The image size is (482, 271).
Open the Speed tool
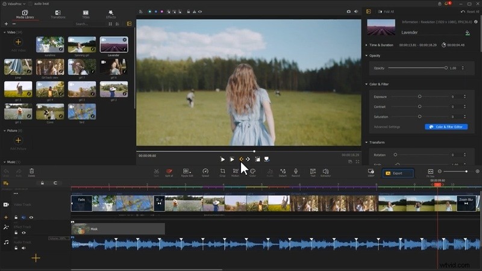coord(205,173)
